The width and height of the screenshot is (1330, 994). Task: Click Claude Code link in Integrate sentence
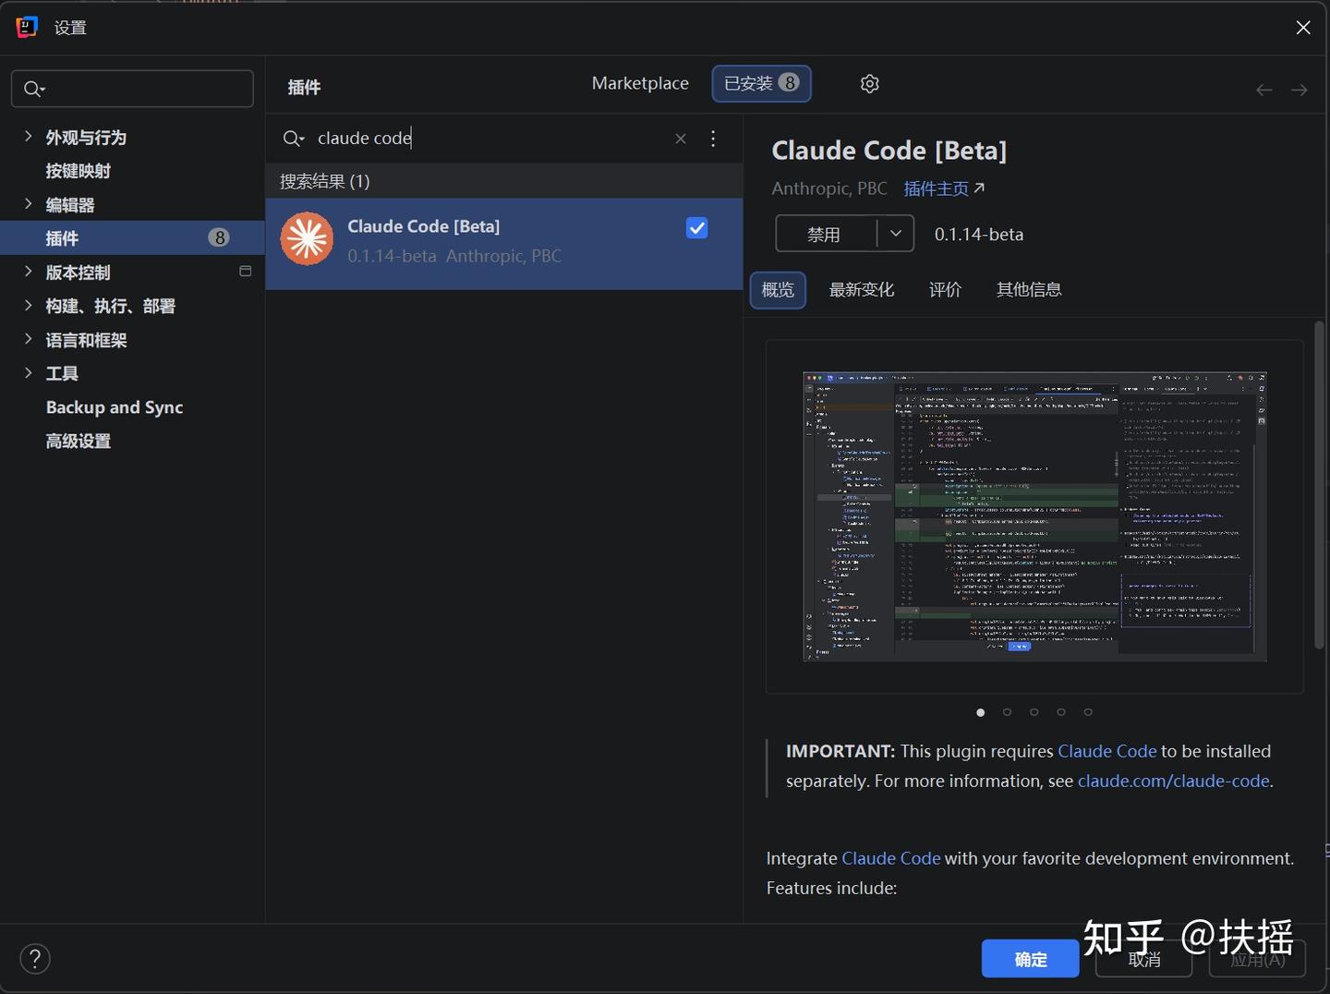click(x=891, y=858)
